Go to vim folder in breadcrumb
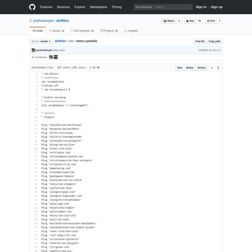Image resolution: width=252 pixels, height=252 pixels. click(71, 41)
